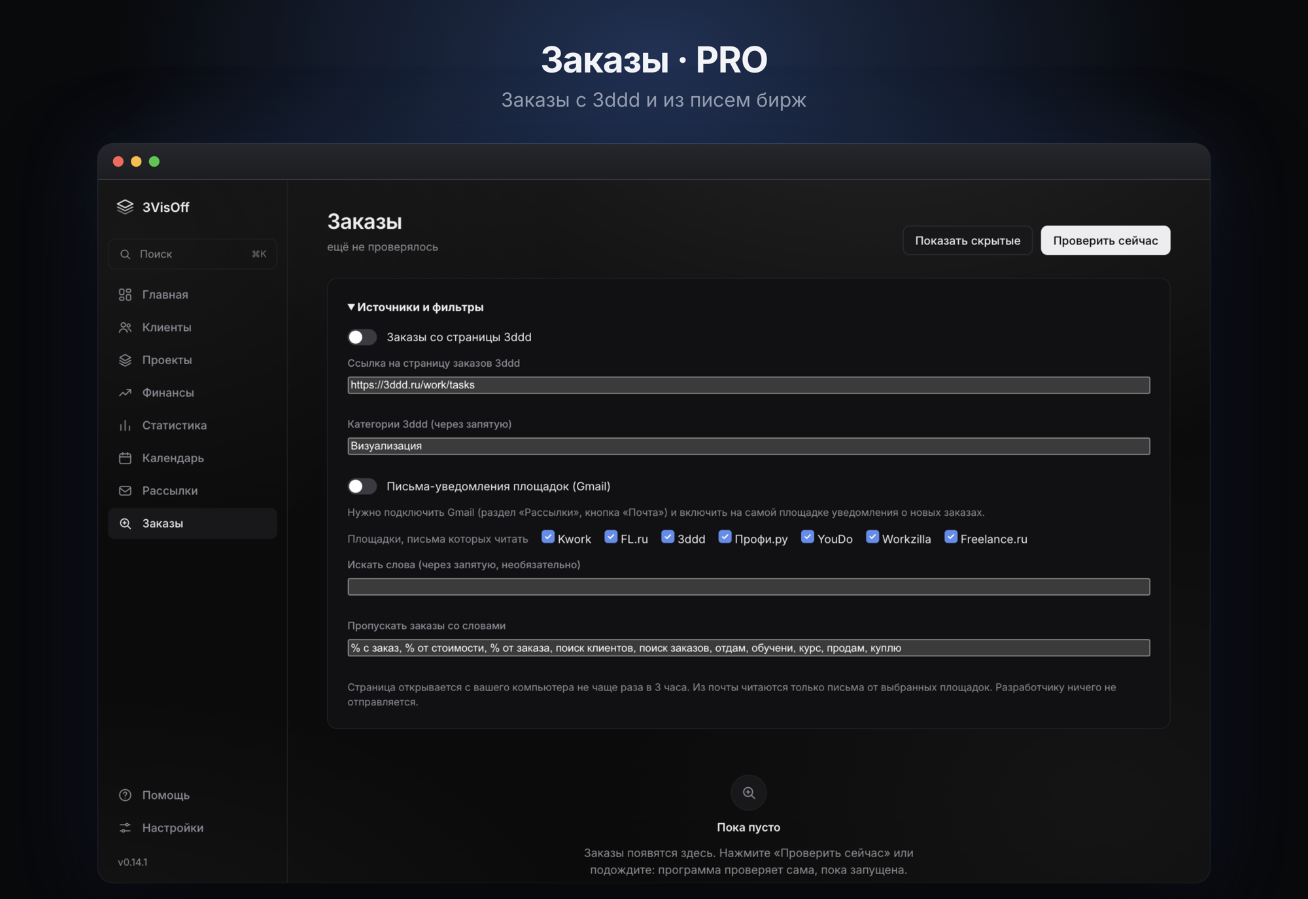Enable Письма-уведомления площадок (Gmail) switch

362,486
